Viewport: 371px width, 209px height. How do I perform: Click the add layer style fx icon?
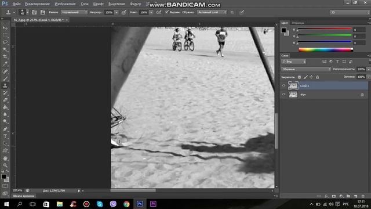[x=326, y=196]
